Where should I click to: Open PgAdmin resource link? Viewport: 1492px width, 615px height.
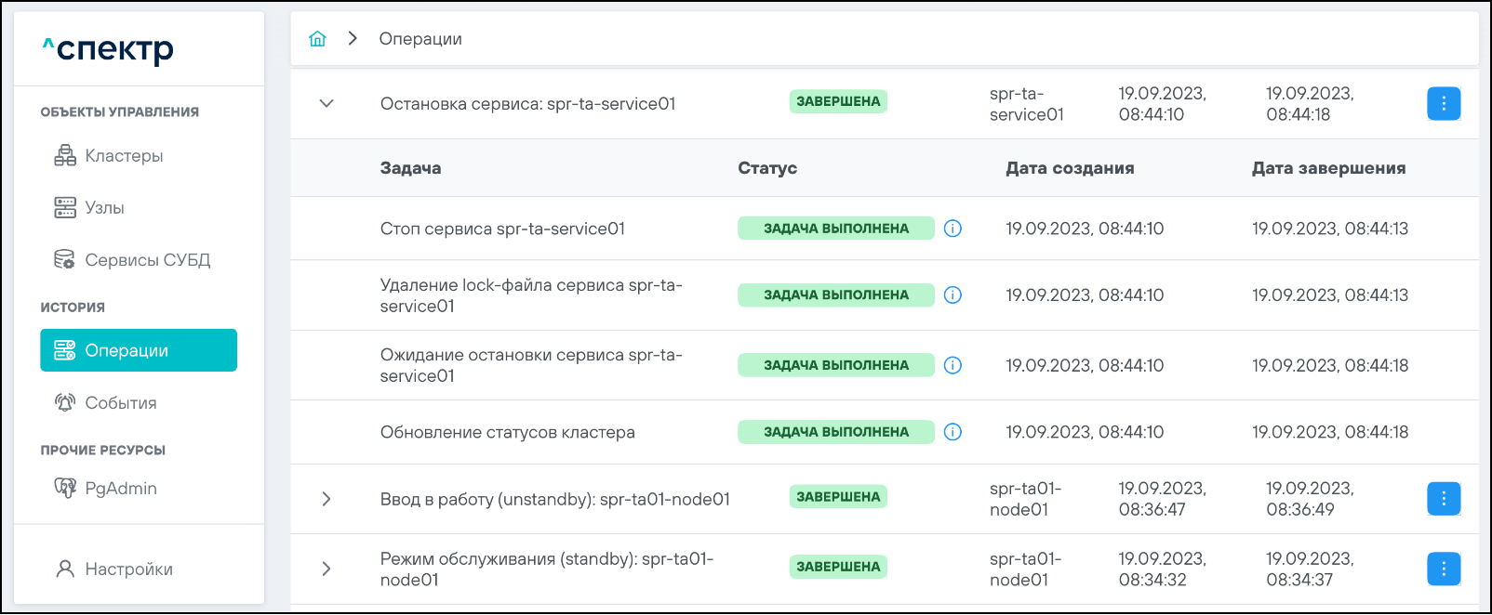click(120, 489)
